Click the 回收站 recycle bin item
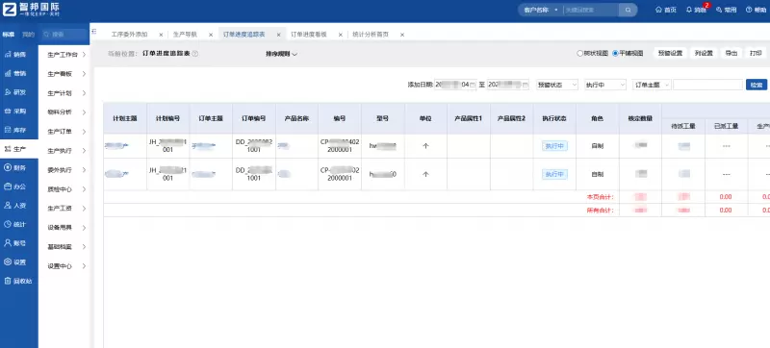The height and width of the screenshot is (348, 770). click(18, 281)
